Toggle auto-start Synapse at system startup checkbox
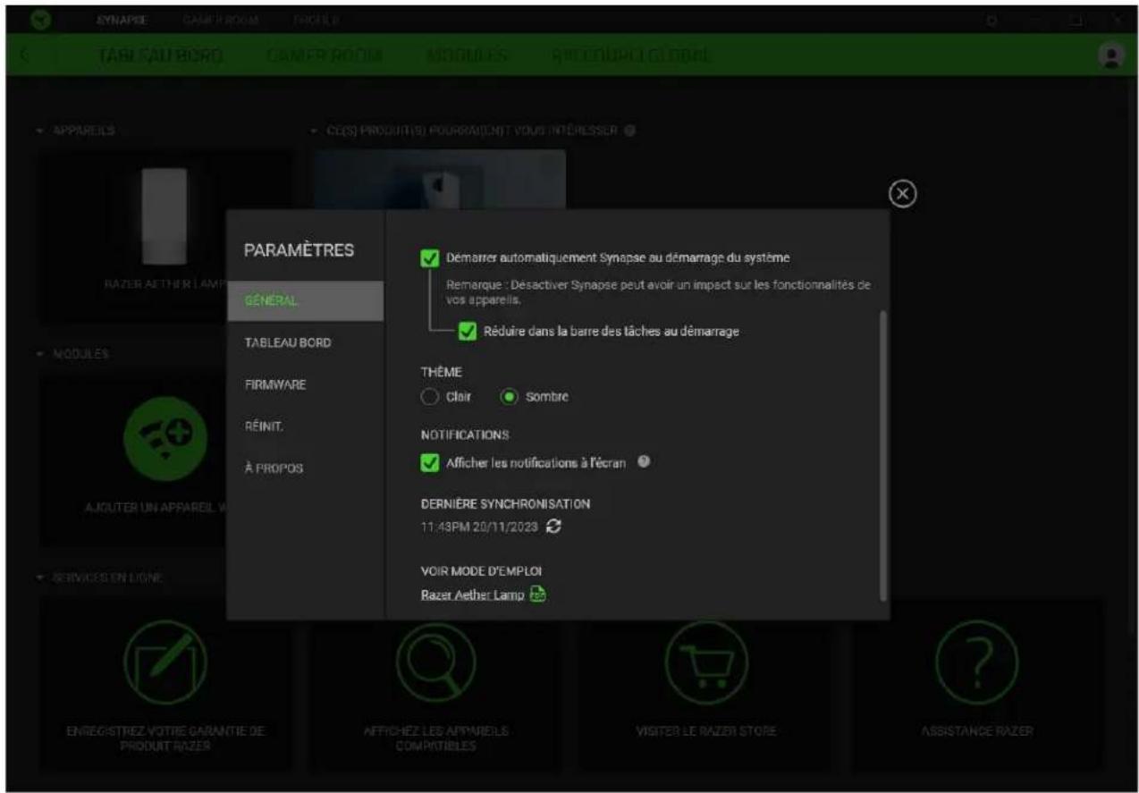 pyautogui.click(x=428, y=258)
